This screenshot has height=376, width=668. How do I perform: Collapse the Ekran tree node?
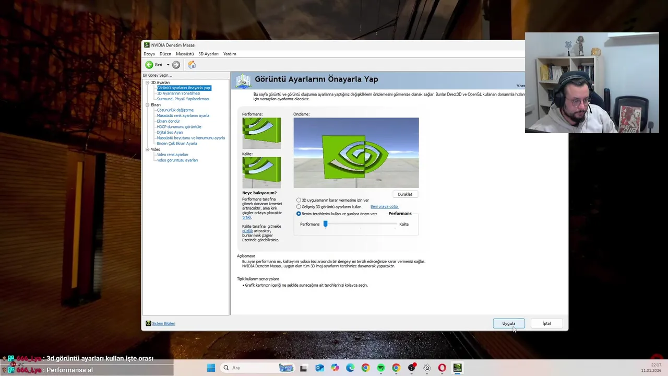[148, 105]
